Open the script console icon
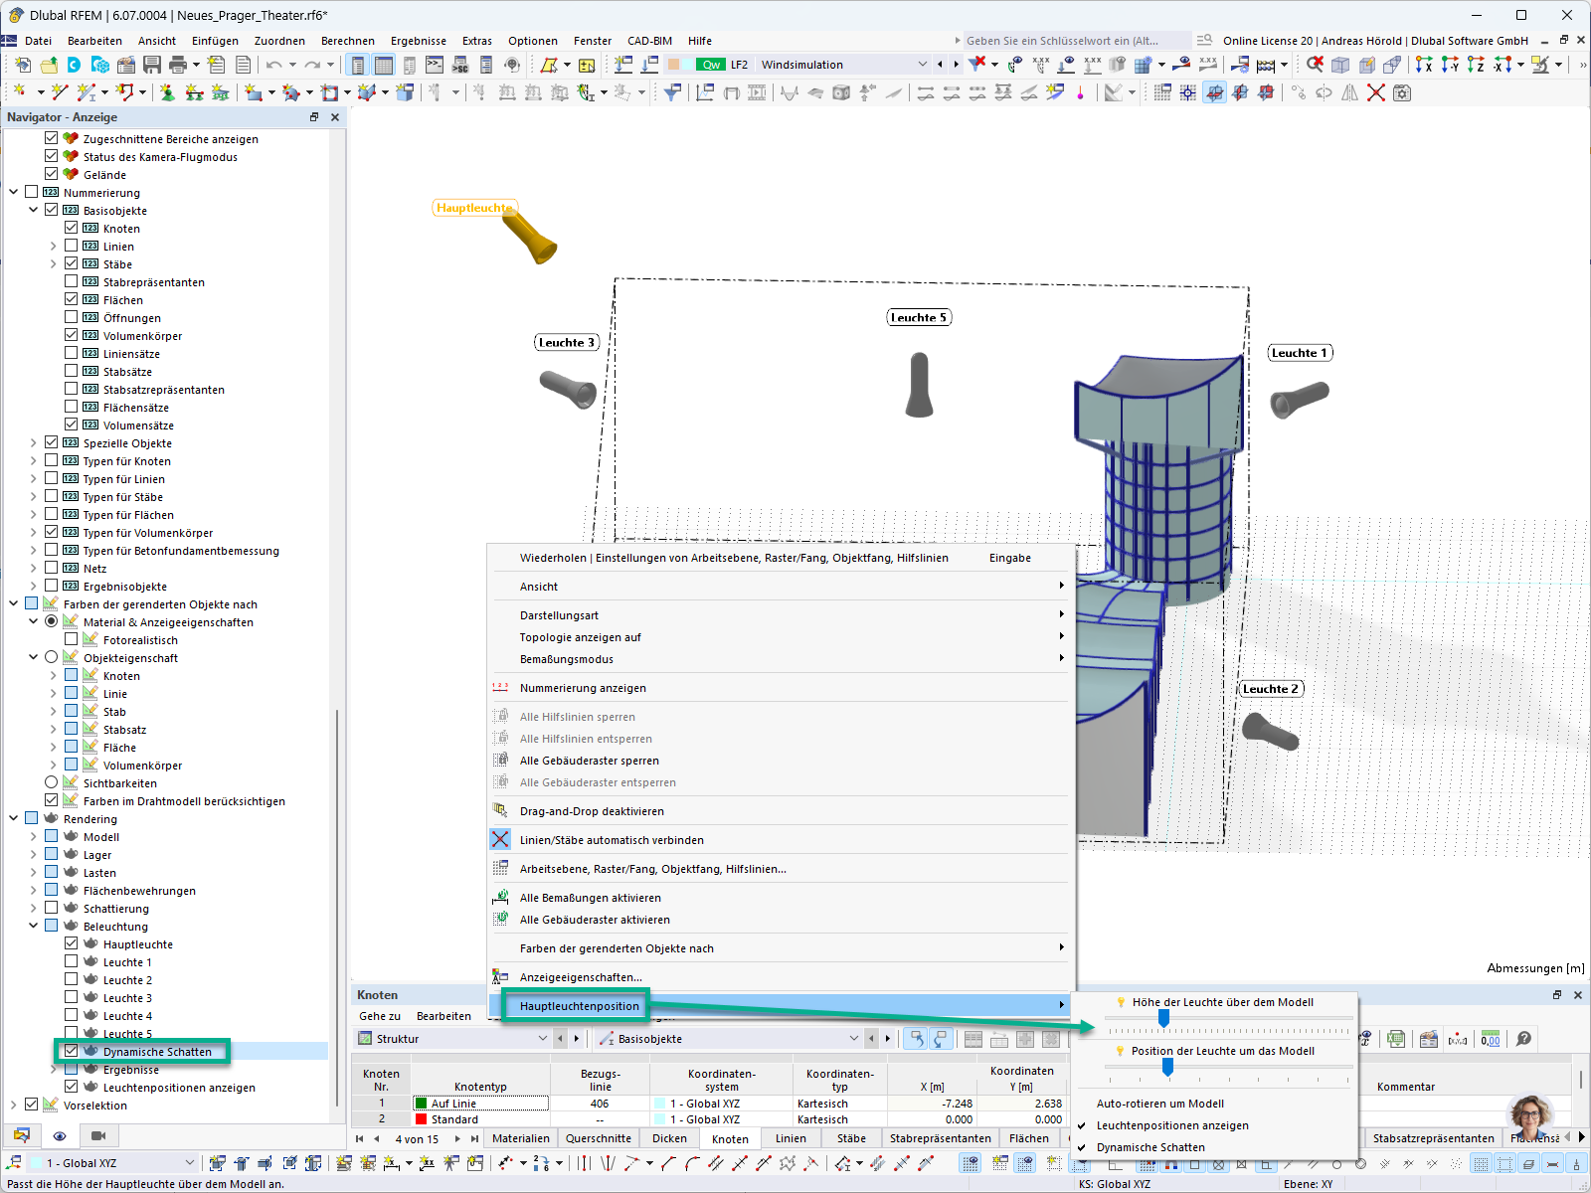The width and height of the screenshot is (1591, 1193). tap(435, 65)
